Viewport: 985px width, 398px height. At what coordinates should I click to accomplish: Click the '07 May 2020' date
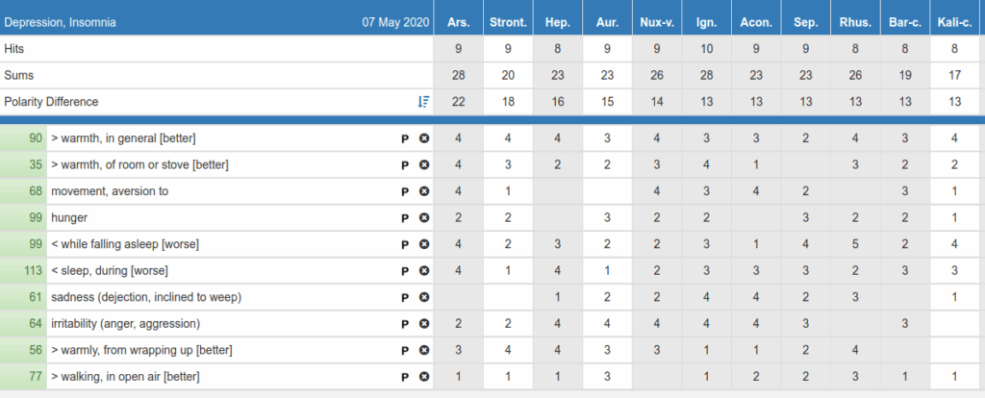click(x=393, y=21)
